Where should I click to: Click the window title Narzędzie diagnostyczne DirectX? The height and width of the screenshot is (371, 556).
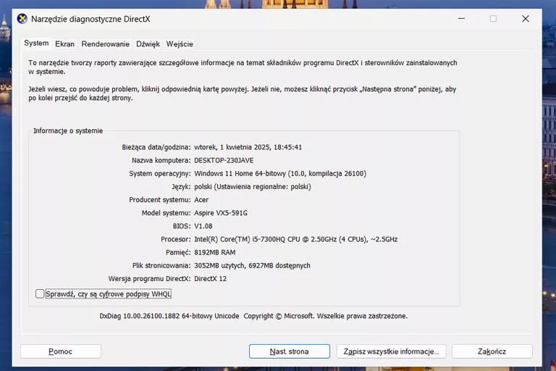click(90, 19)
